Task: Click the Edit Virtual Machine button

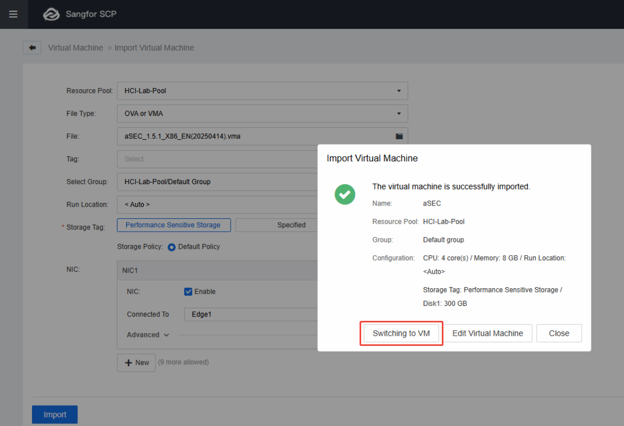Action: [x=487, y=333]
